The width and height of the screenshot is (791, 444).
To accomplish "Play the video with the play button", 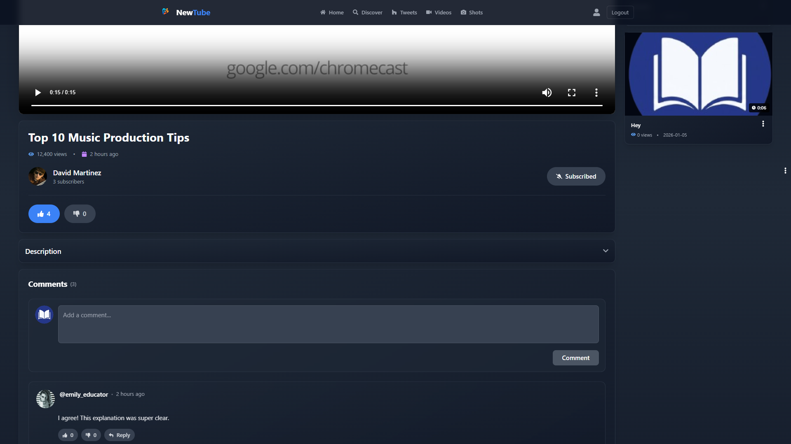I will (x=38, y=93).
